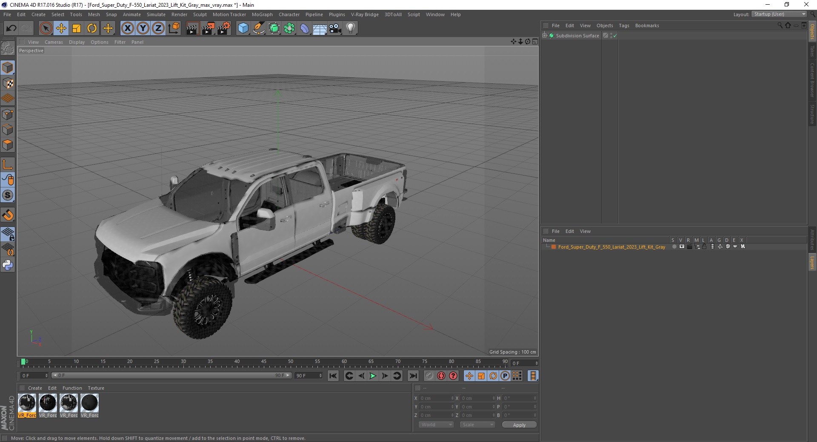Switch to the Takes side tab
The image size is (817, 442).
click(812, 51)
